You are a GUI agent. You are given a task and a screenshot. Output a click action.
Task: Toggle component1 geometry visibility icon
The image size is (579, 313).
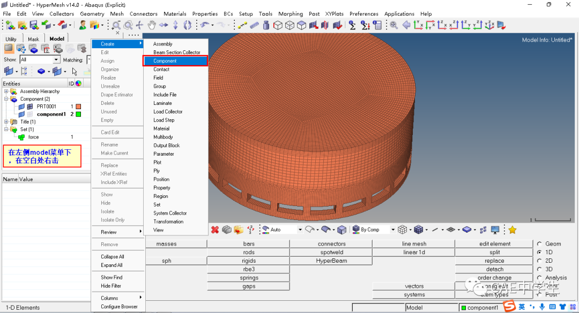(x=21, y=114)
